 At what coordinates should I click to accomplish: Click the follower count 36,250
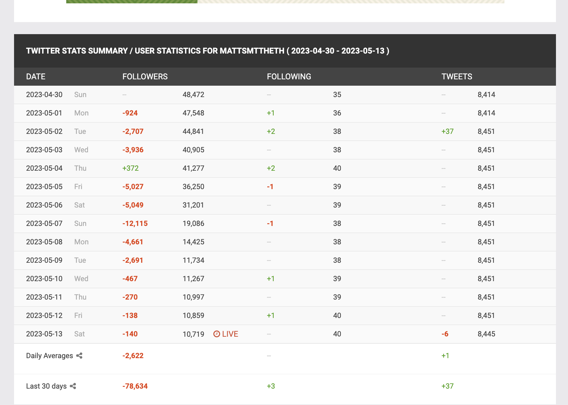click(x=193, y=187)
